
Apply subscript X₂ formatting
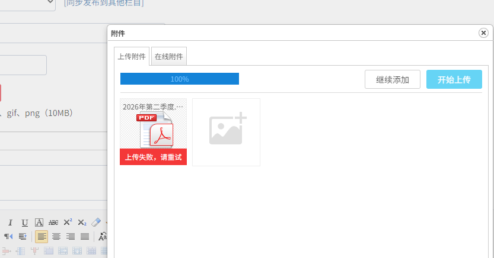coord(82,222)
